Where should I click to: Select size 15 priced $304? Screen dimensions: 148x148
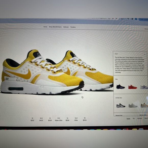(85, 119)
